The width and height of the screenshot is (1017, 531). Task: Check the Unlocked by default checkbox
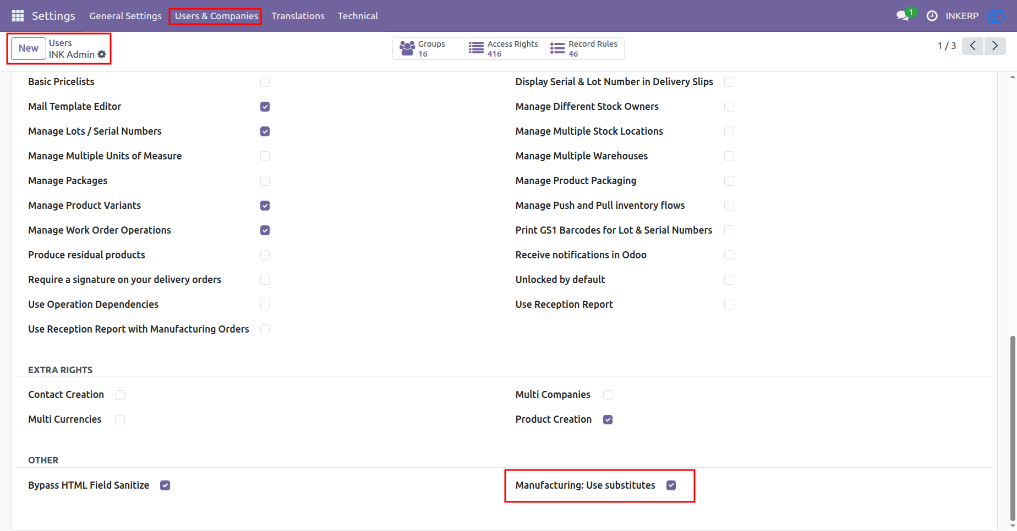coord(729,280)
